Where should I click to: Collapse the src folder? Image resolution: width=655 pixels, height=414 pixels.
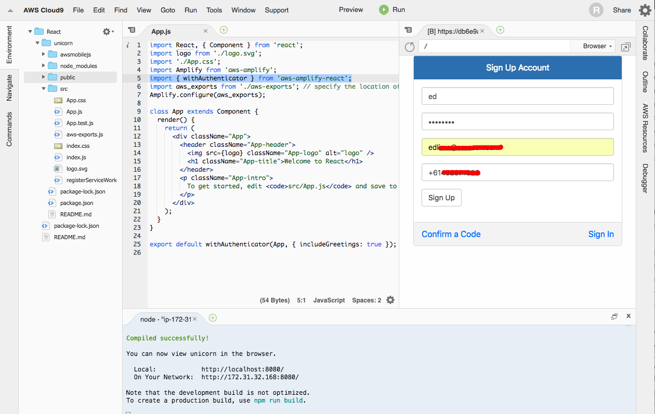coord(44,89)
